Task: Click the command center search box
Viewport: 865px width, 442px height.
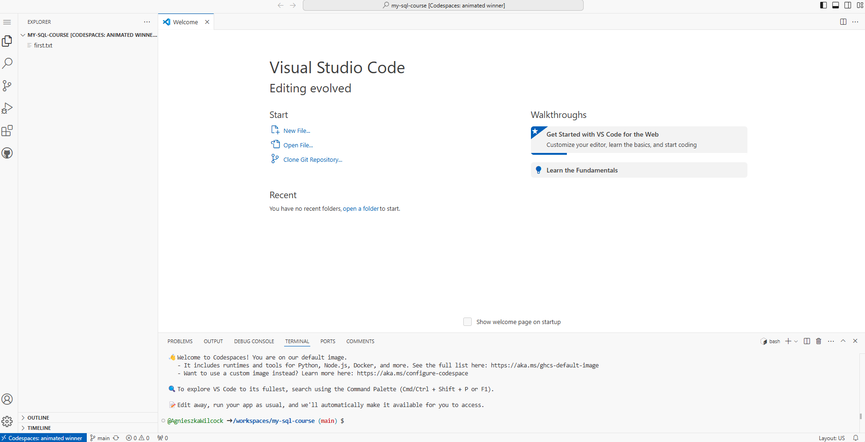Action: pyautogui.click(x=443, y=5)
